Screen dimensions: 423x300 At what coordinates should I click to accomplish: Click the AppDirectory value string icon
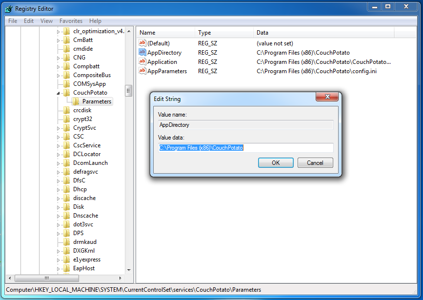point(142,52)
